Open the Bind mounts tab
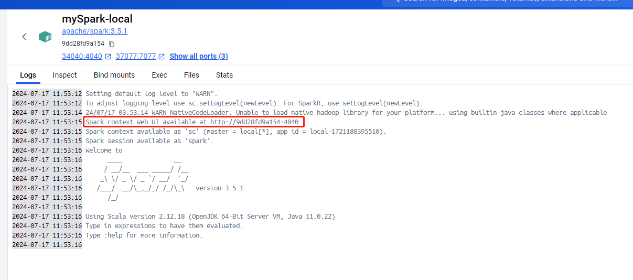 click(x=114, y=75)
